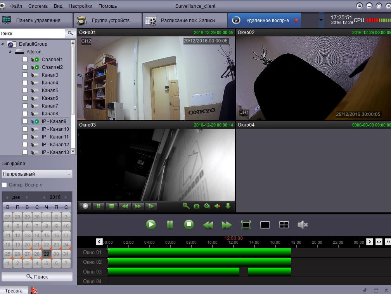Unmute audio with main speaker icon

pyautogui.click(x=303, y=225)
